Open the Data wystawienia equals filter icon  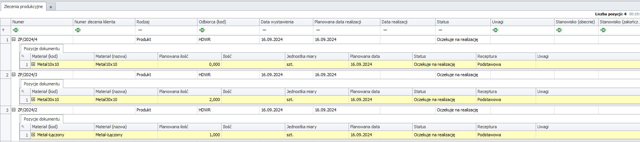click(264, 30)
